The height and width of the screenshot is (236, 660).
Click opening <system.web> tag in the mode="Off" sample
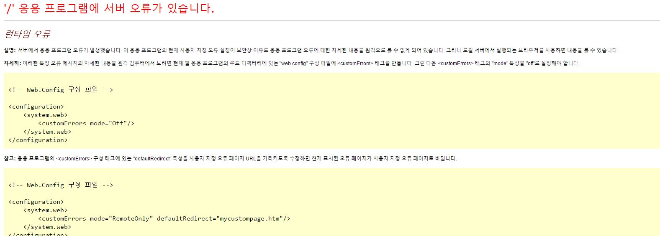tap(45, 115)
